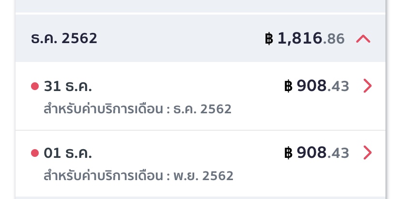This screenshot has width=401, height=199.
Task: Click the gray section strip above the ธ.ค. 2562 header
Action: (x=200, y=6)
